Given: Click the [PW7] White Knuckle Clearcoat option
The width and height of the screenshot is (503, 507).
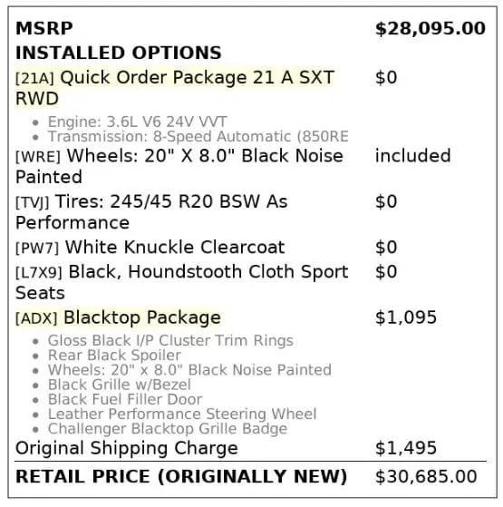Looking at the screenshot, I should click(150, 248).
